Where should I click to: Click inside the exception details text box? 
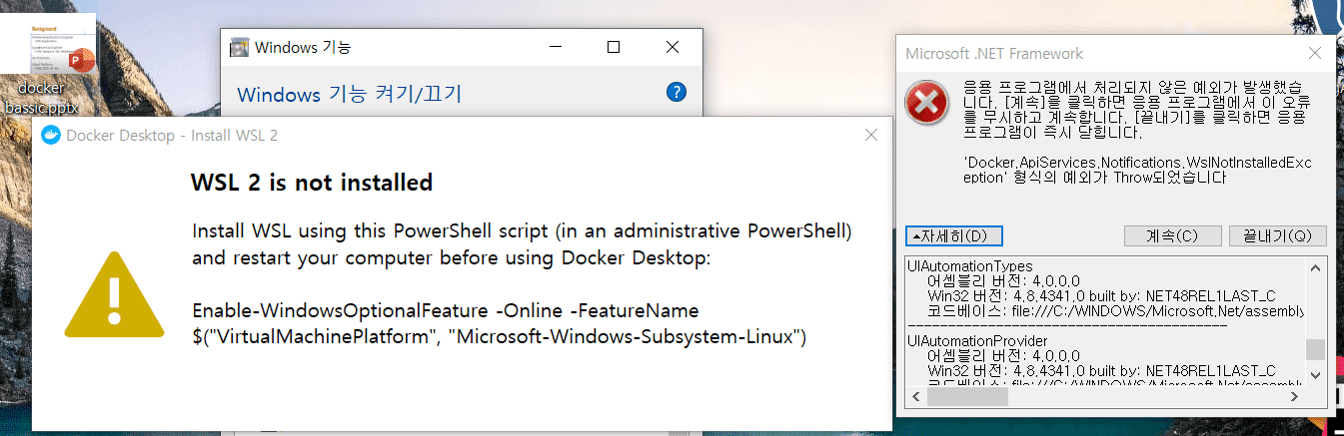1106,319
